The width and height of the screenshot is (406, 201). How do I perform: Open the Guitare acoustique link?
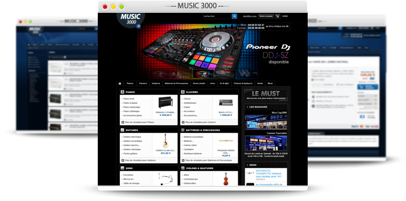(x=133, y=141)
